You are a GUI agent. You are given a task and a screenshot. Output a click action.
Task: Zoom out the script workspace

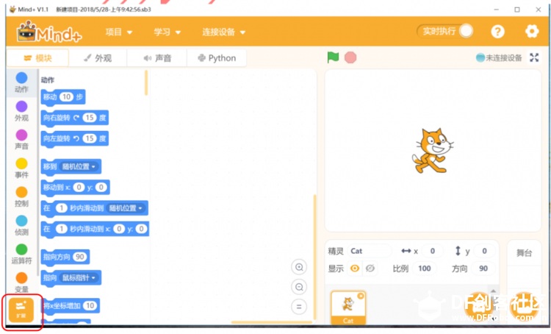299,287
